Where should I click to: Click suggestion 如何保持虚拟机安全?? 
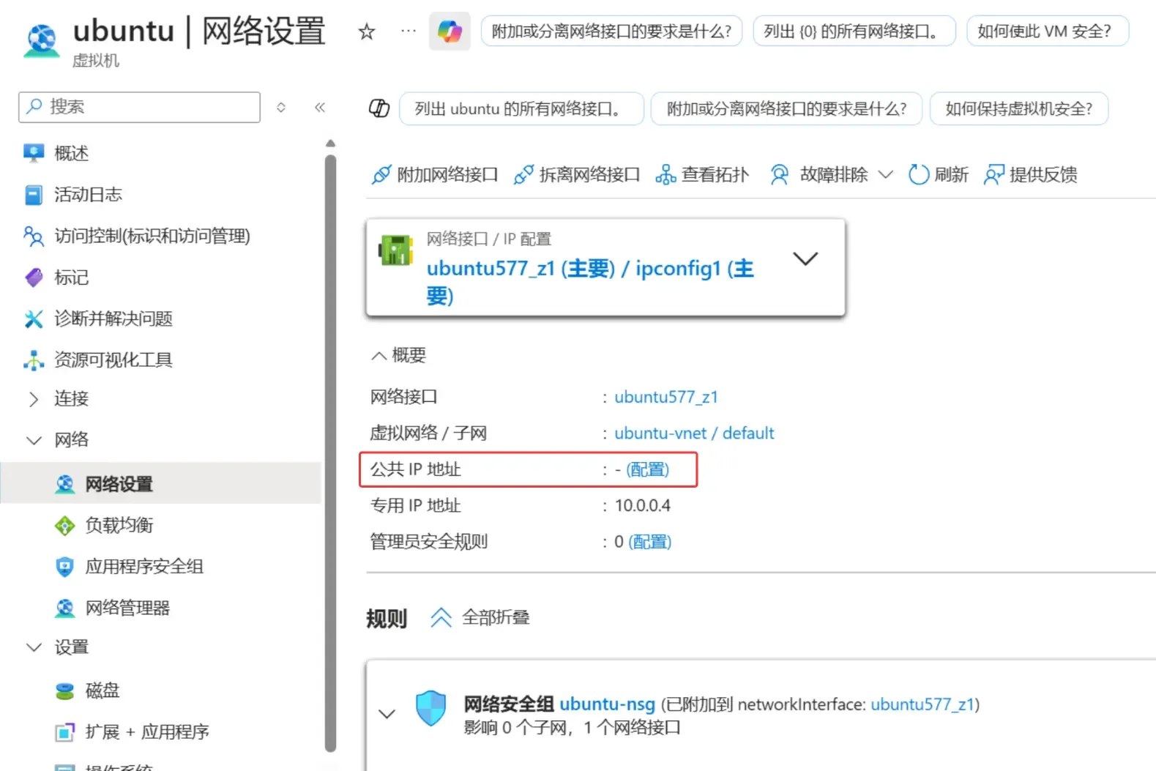point(1018,108)
